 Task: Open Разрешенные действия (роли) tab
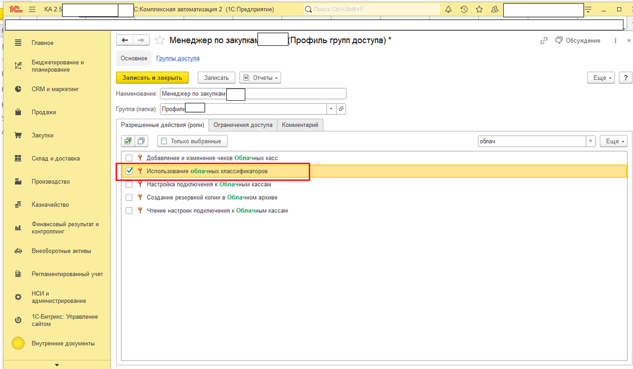coord(162,125)
